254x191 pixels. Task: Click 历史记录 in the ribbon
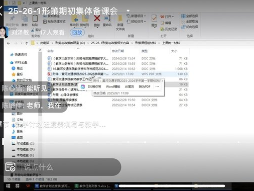169,29
